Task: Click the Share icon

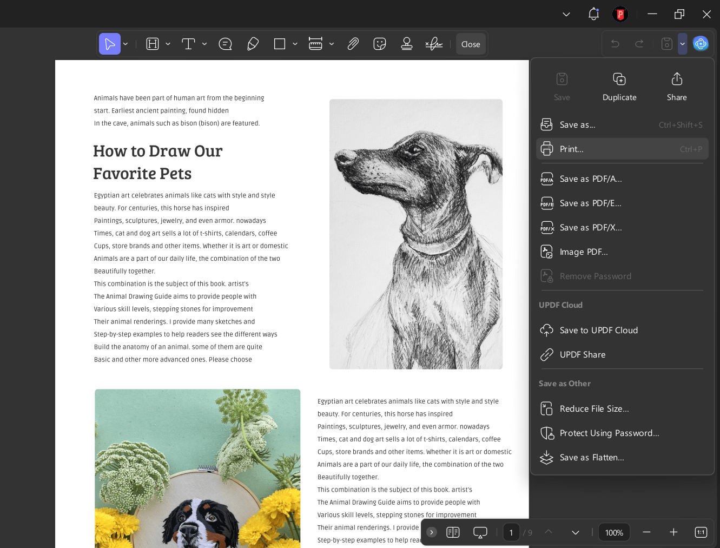Action: [x=676, y=79]
